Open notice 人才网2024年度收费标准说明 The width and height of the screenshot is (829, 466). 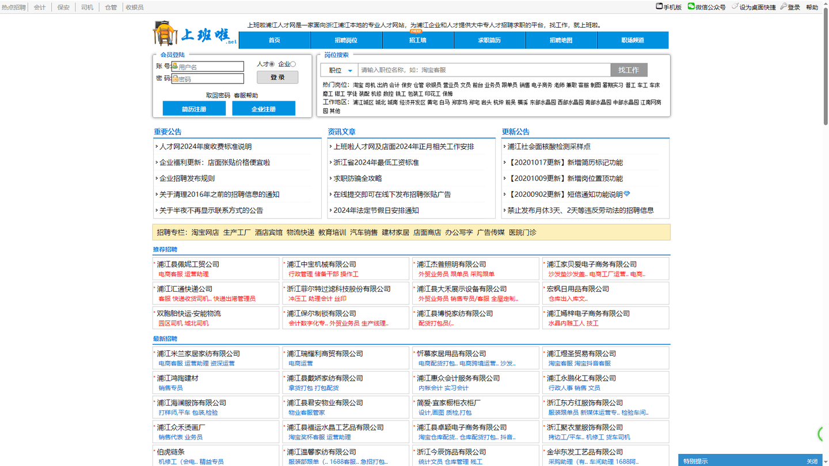(x=206, y=147)
